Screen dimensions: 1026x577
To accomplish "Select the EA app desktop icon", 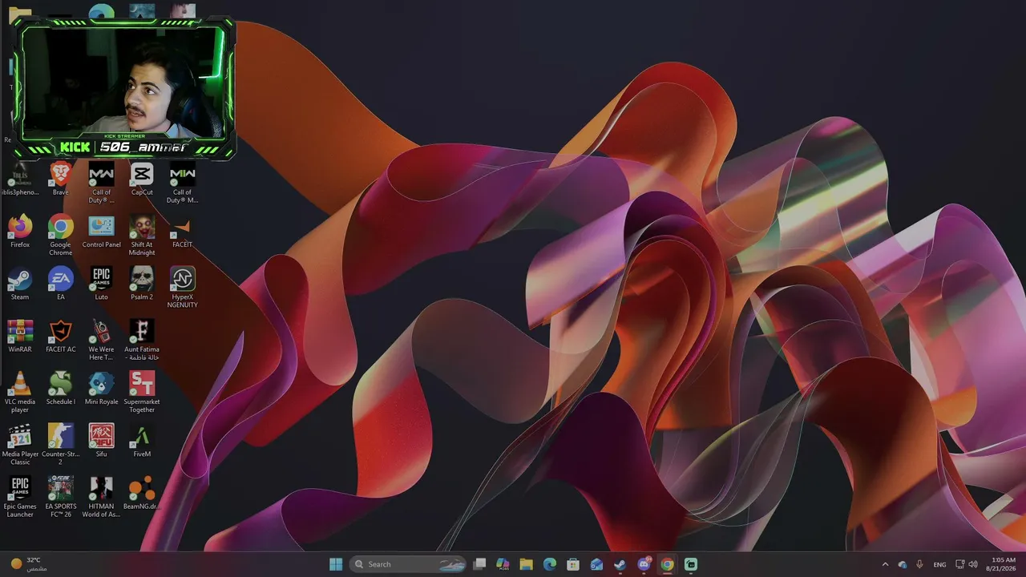I will [60, 279].
